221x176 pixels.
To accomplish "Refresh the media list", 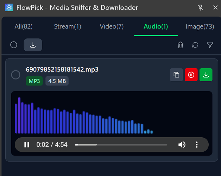I will tap(195, 45).
